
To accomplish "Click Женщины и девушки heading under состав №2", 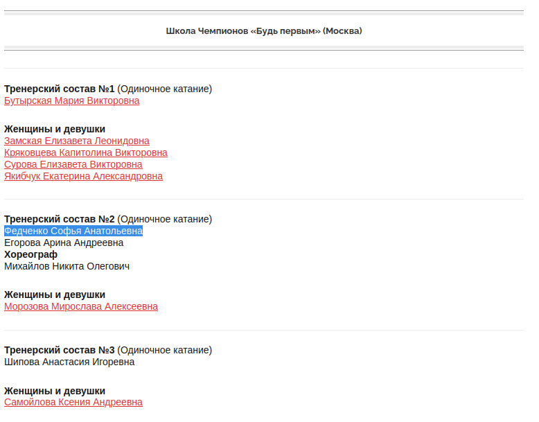I will click(x=55, y=294).
